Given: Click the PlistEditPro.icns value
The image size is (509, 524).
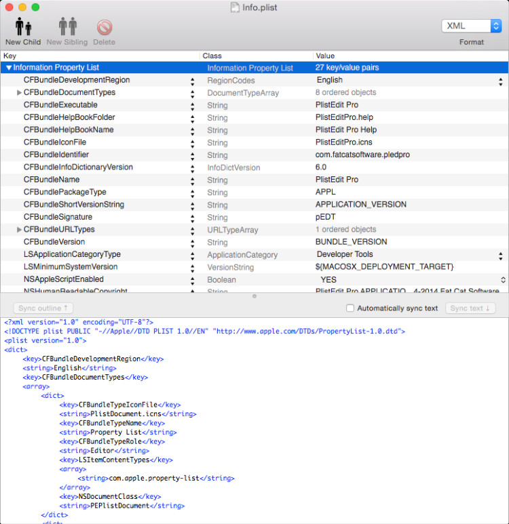Looking at the screenshot, I should [x=343, y=142].
